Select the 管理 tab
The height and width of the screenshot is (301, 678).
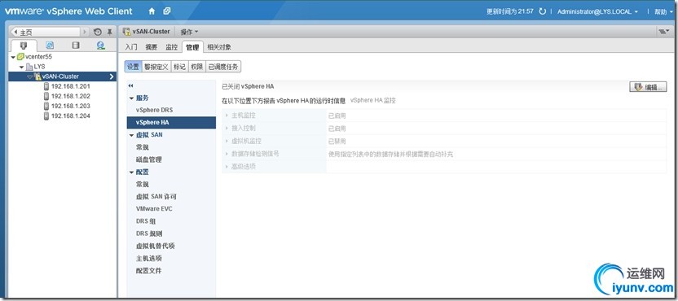[x=192, y=47]
